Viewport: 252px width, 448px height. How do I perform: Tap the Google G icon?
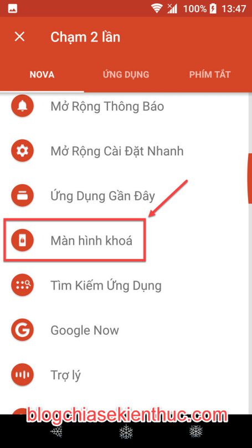[22, 330]
